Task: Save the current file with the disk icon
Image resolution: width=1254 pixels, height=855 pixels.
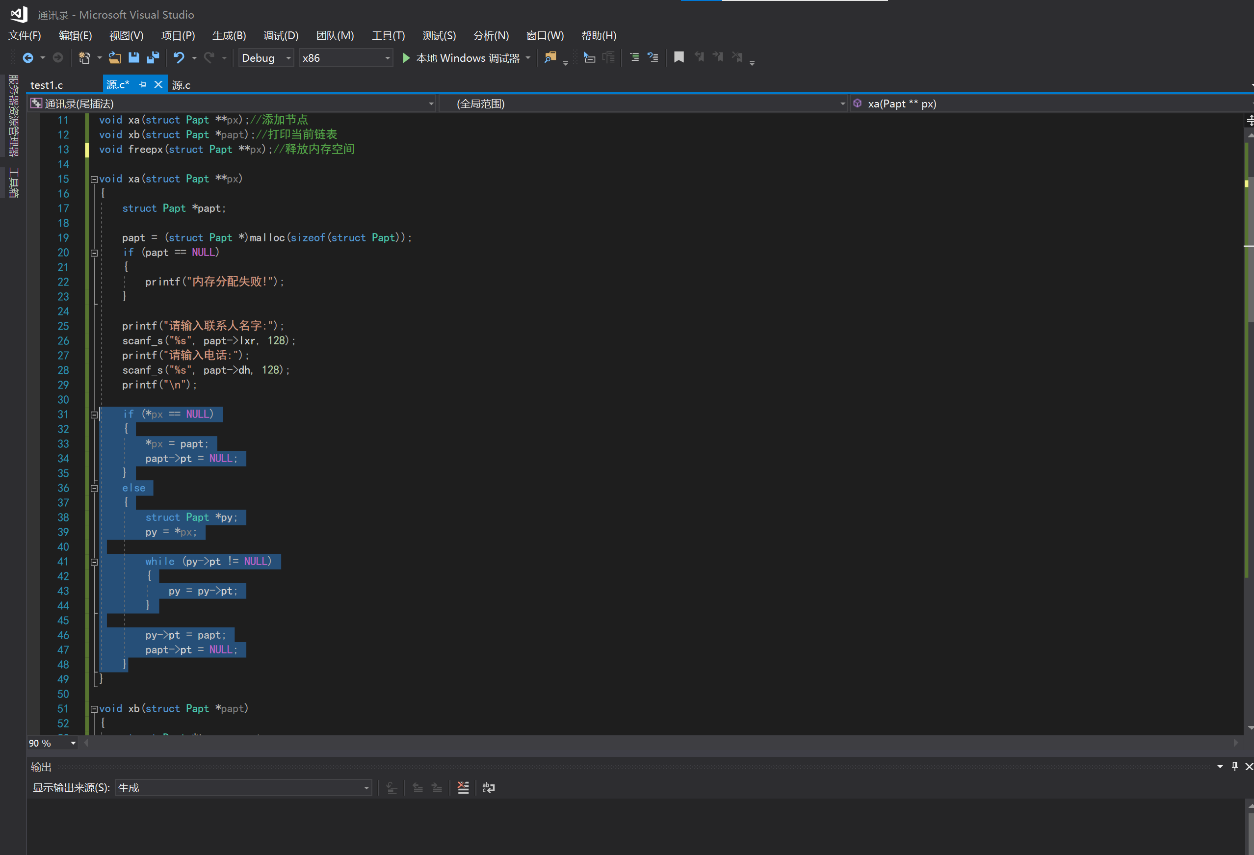Action: [x=134, y=58]
